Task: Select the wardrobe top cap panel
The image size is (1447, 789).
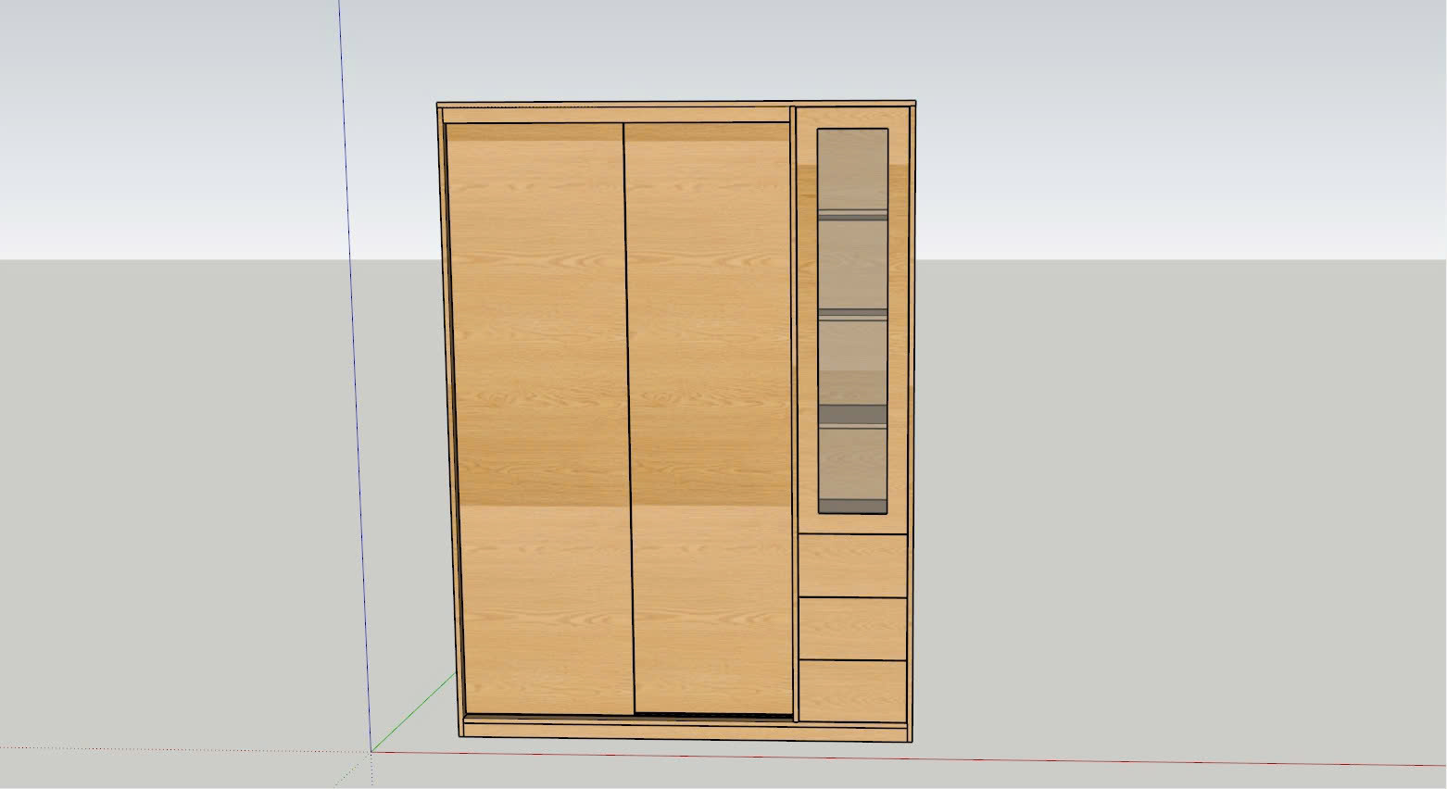Action: point(676,105)
